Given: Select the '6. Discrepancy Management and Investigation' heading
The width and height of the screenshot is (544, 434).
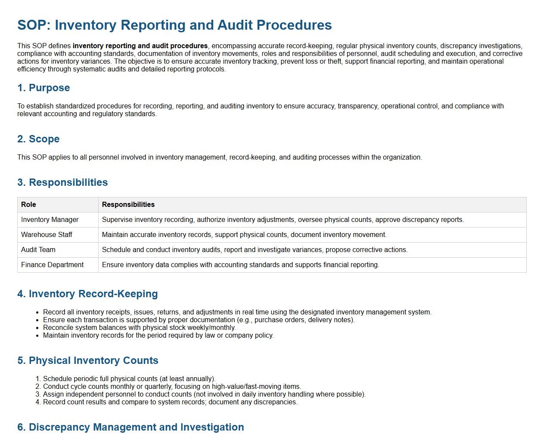Looking at the screenshot, I should pyautogui.click(x=131, y=427).
